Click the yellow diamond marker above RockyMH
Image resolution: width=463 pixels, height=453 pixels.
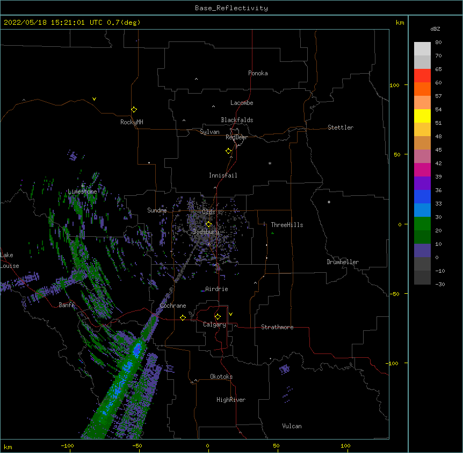click(134, 110)
